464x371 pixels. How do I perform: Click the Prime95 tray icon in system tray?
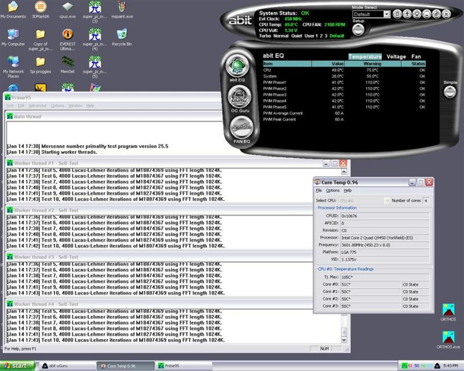(404, 366)
